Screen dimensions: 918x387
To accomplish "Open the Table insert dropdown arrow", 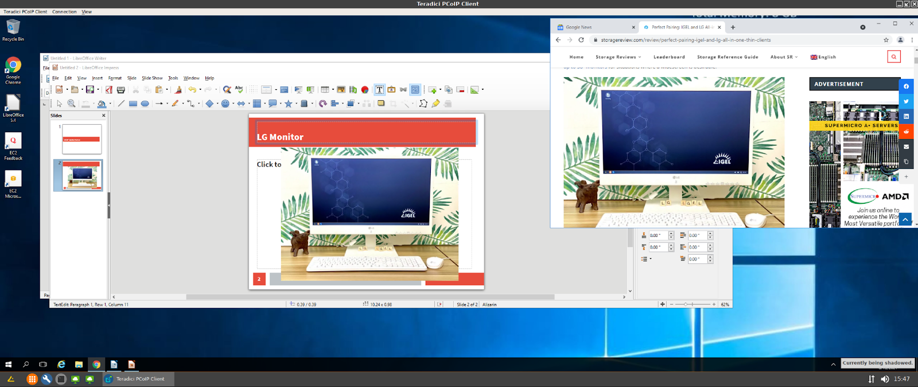I will (333, 89).
